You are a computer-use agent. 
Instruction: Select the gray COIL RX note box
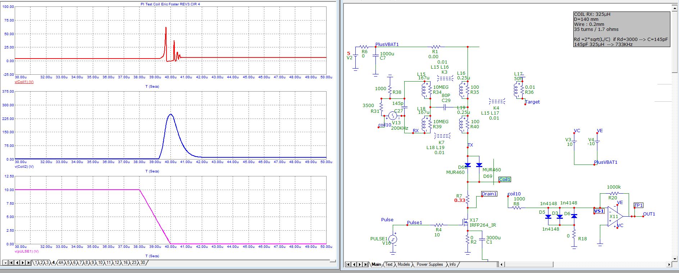(x=621, y=29)
